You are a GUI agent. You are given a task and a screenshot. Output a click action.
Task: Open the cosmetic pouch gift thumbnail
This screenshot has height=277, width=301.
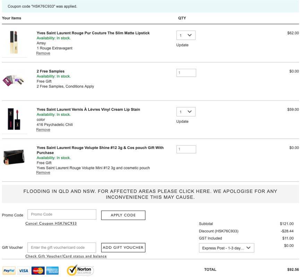tap(14, 157)
